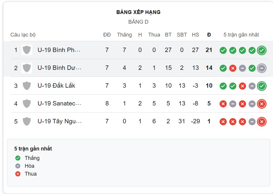
Task: Click the shield icon beside U-19 Sanatech
Action: coord(27,104)
